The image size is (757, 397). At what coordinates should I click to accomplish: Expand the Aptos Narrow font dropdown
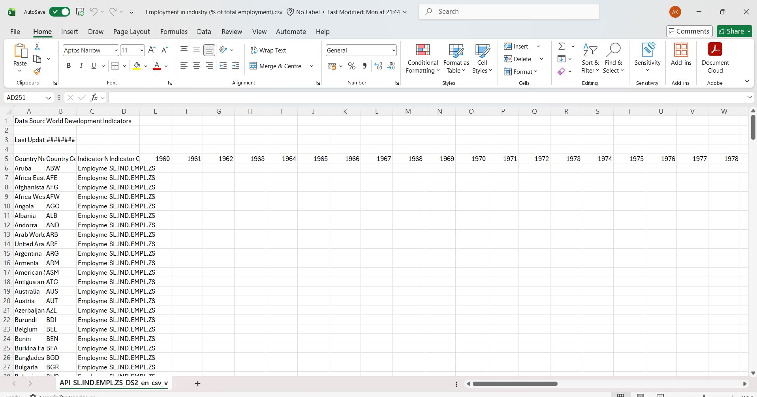pos(116,50)
